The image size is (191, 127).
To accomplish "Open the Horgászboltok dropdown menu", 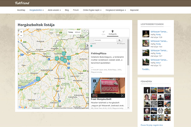I will (36, 10).
